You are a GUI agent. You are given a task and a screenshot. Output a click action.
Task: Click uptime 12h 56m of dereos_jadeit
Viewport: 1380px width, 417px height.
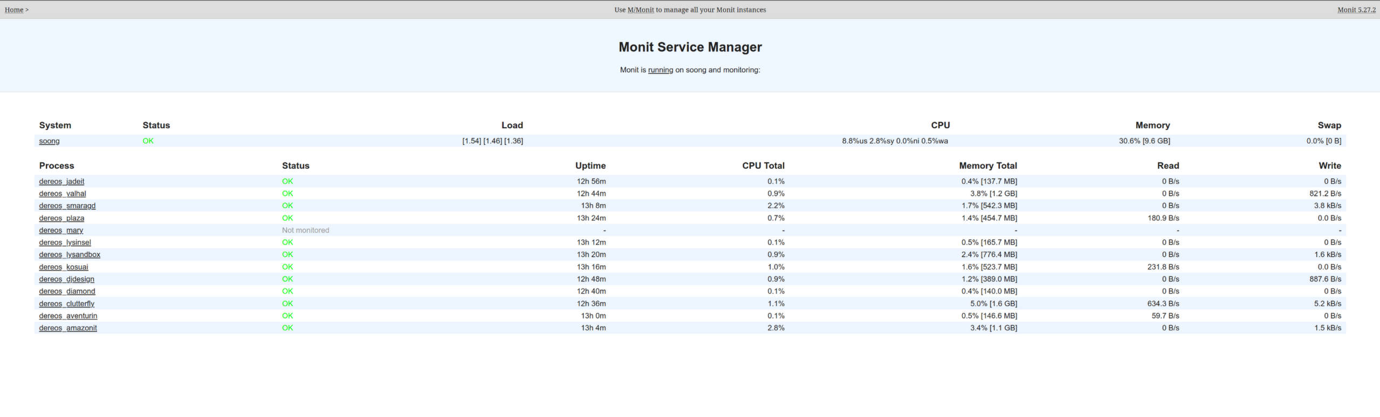[x=591, y=181]
